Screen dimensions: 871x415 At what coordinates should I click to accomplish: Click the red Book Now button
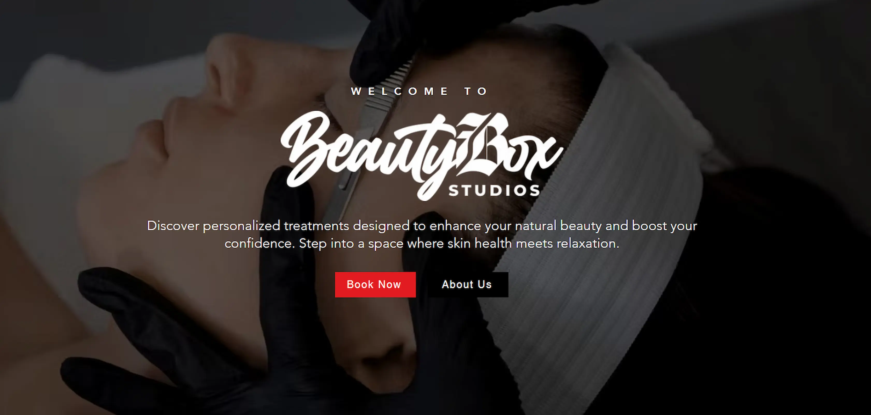(375, 284)
